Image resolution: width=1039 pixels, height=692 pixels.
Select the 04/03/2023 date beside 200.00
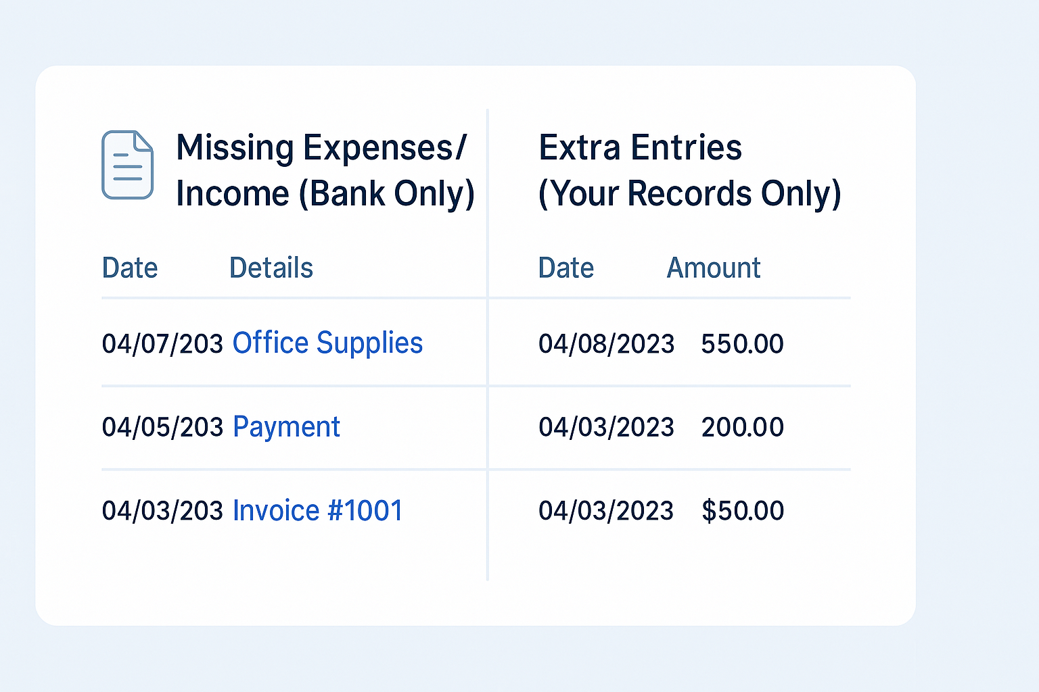pos(607,427)
